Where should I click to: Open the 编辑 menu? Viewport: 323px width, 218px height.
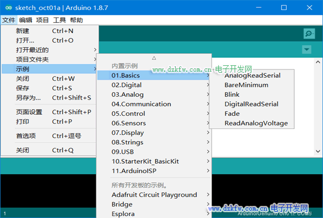coord(26,20)
